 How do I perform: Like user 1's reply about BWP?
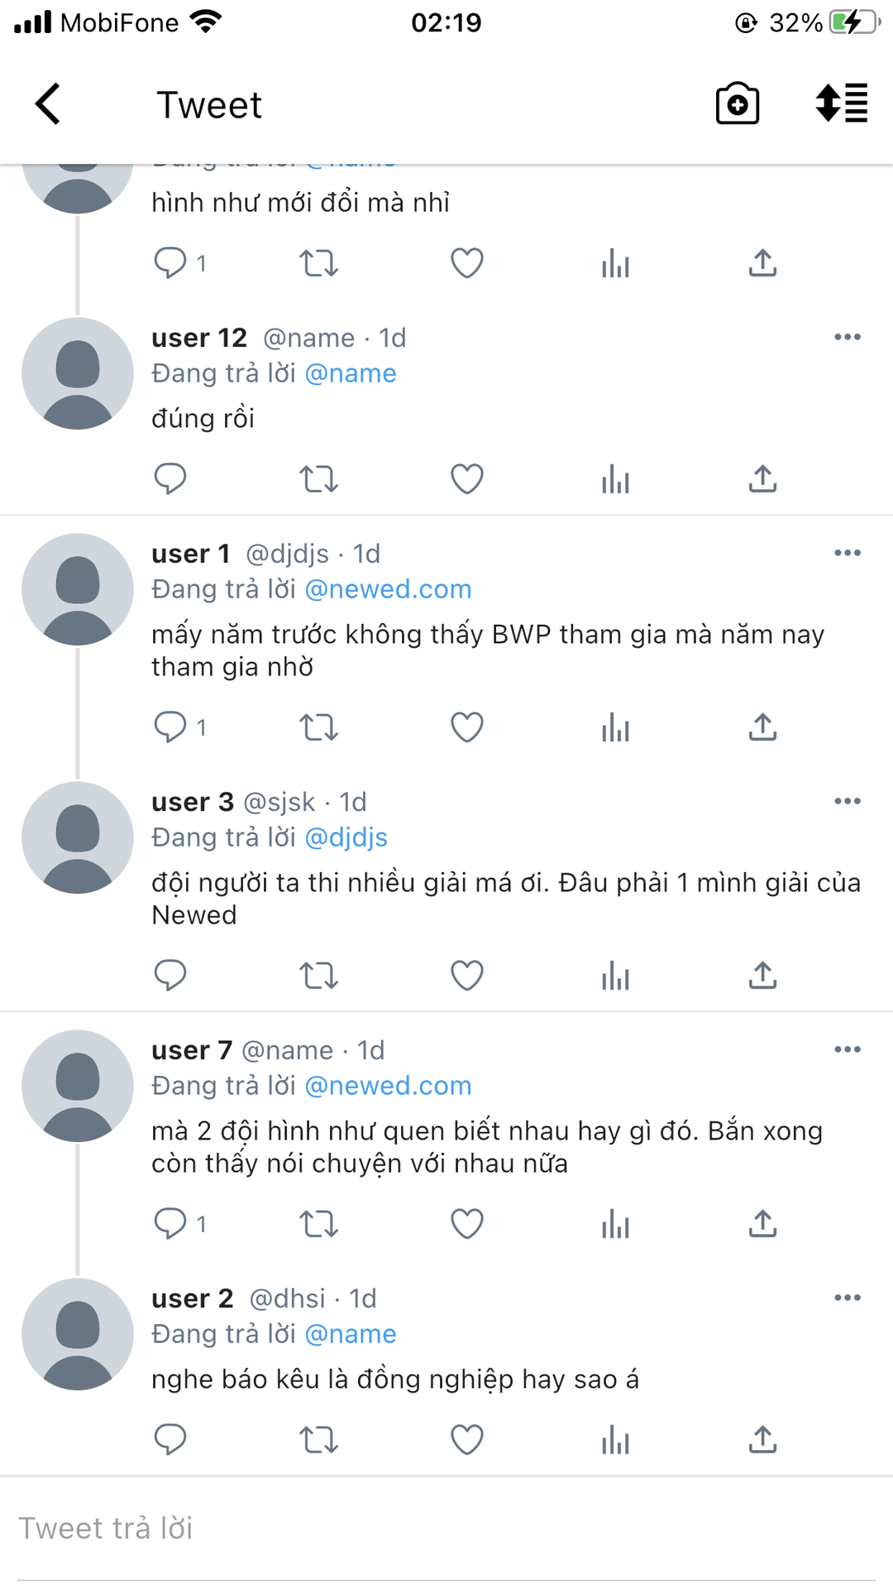tap(466, 727)
